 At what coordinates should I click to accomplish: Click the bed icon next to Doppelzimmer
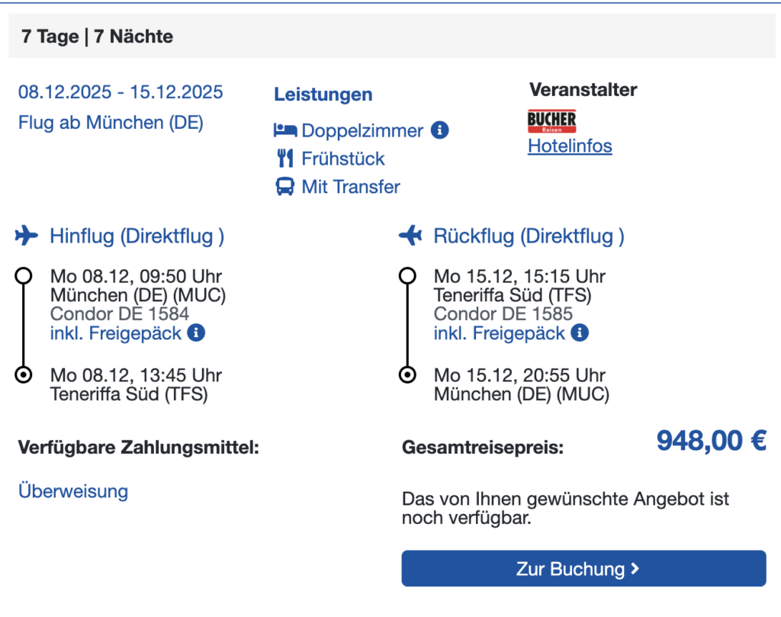[x=285, y=130]
